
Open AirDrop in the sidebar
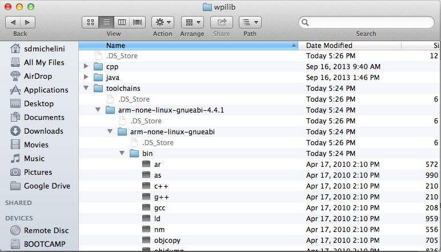pos(38,76)
